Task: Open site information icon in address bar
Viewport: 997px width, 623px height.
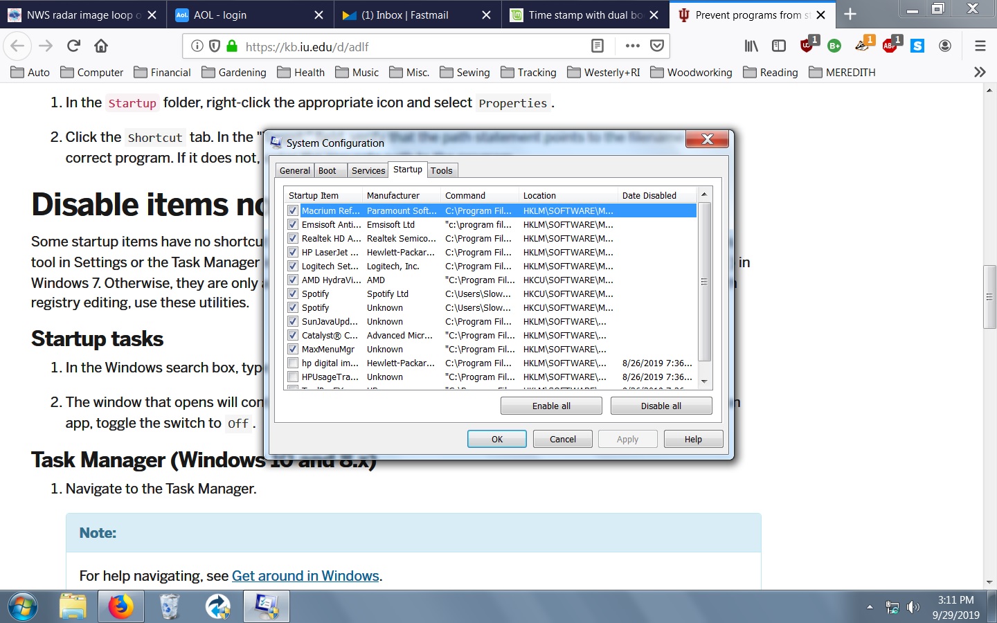Action: pyautogui.click(x=197, y=46)
